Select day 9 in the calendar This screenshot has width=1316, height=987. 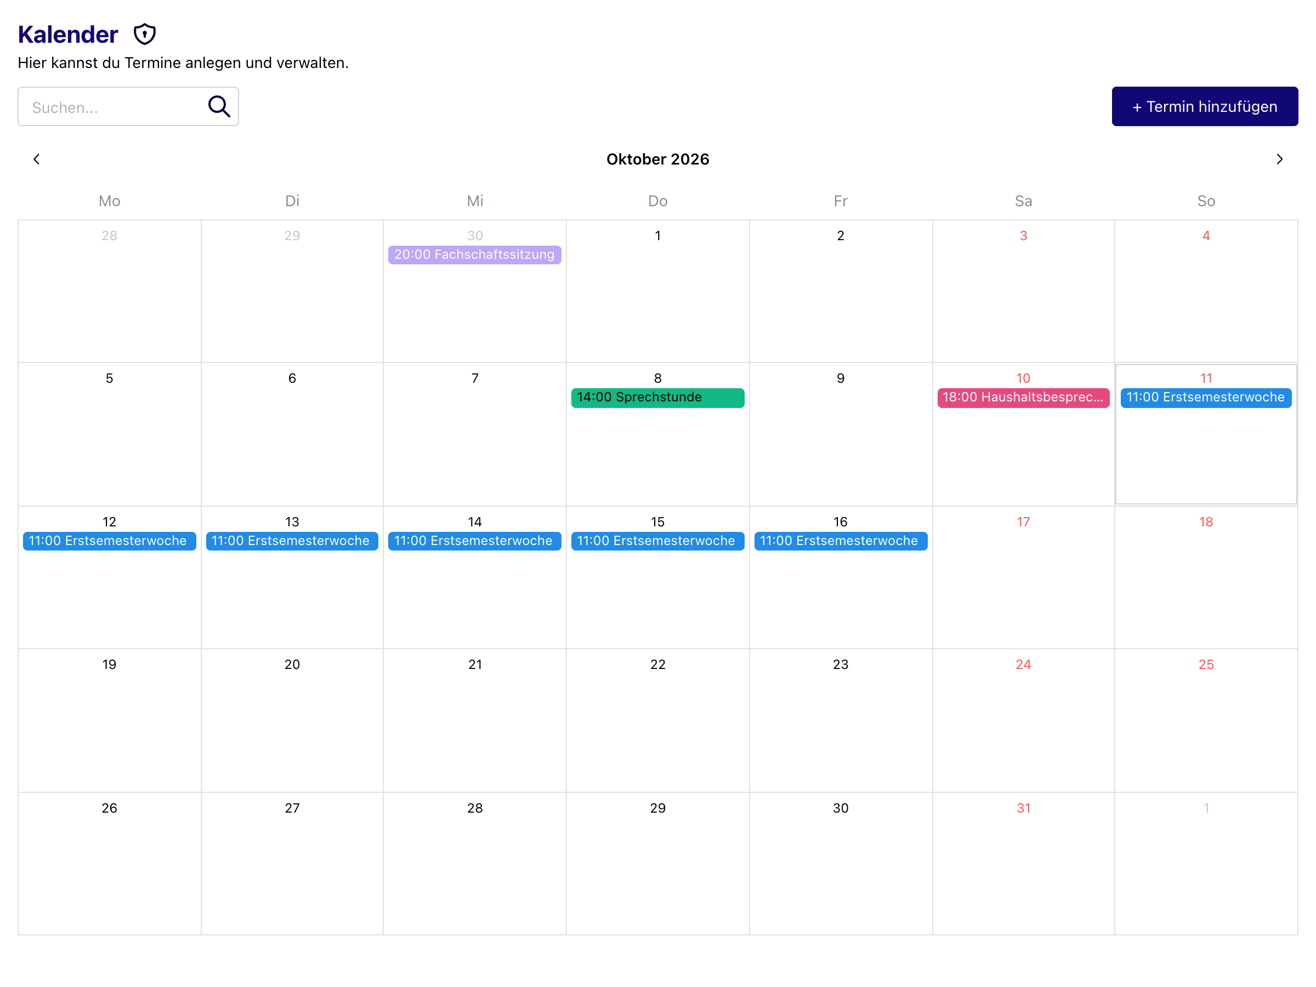[840, 434]
